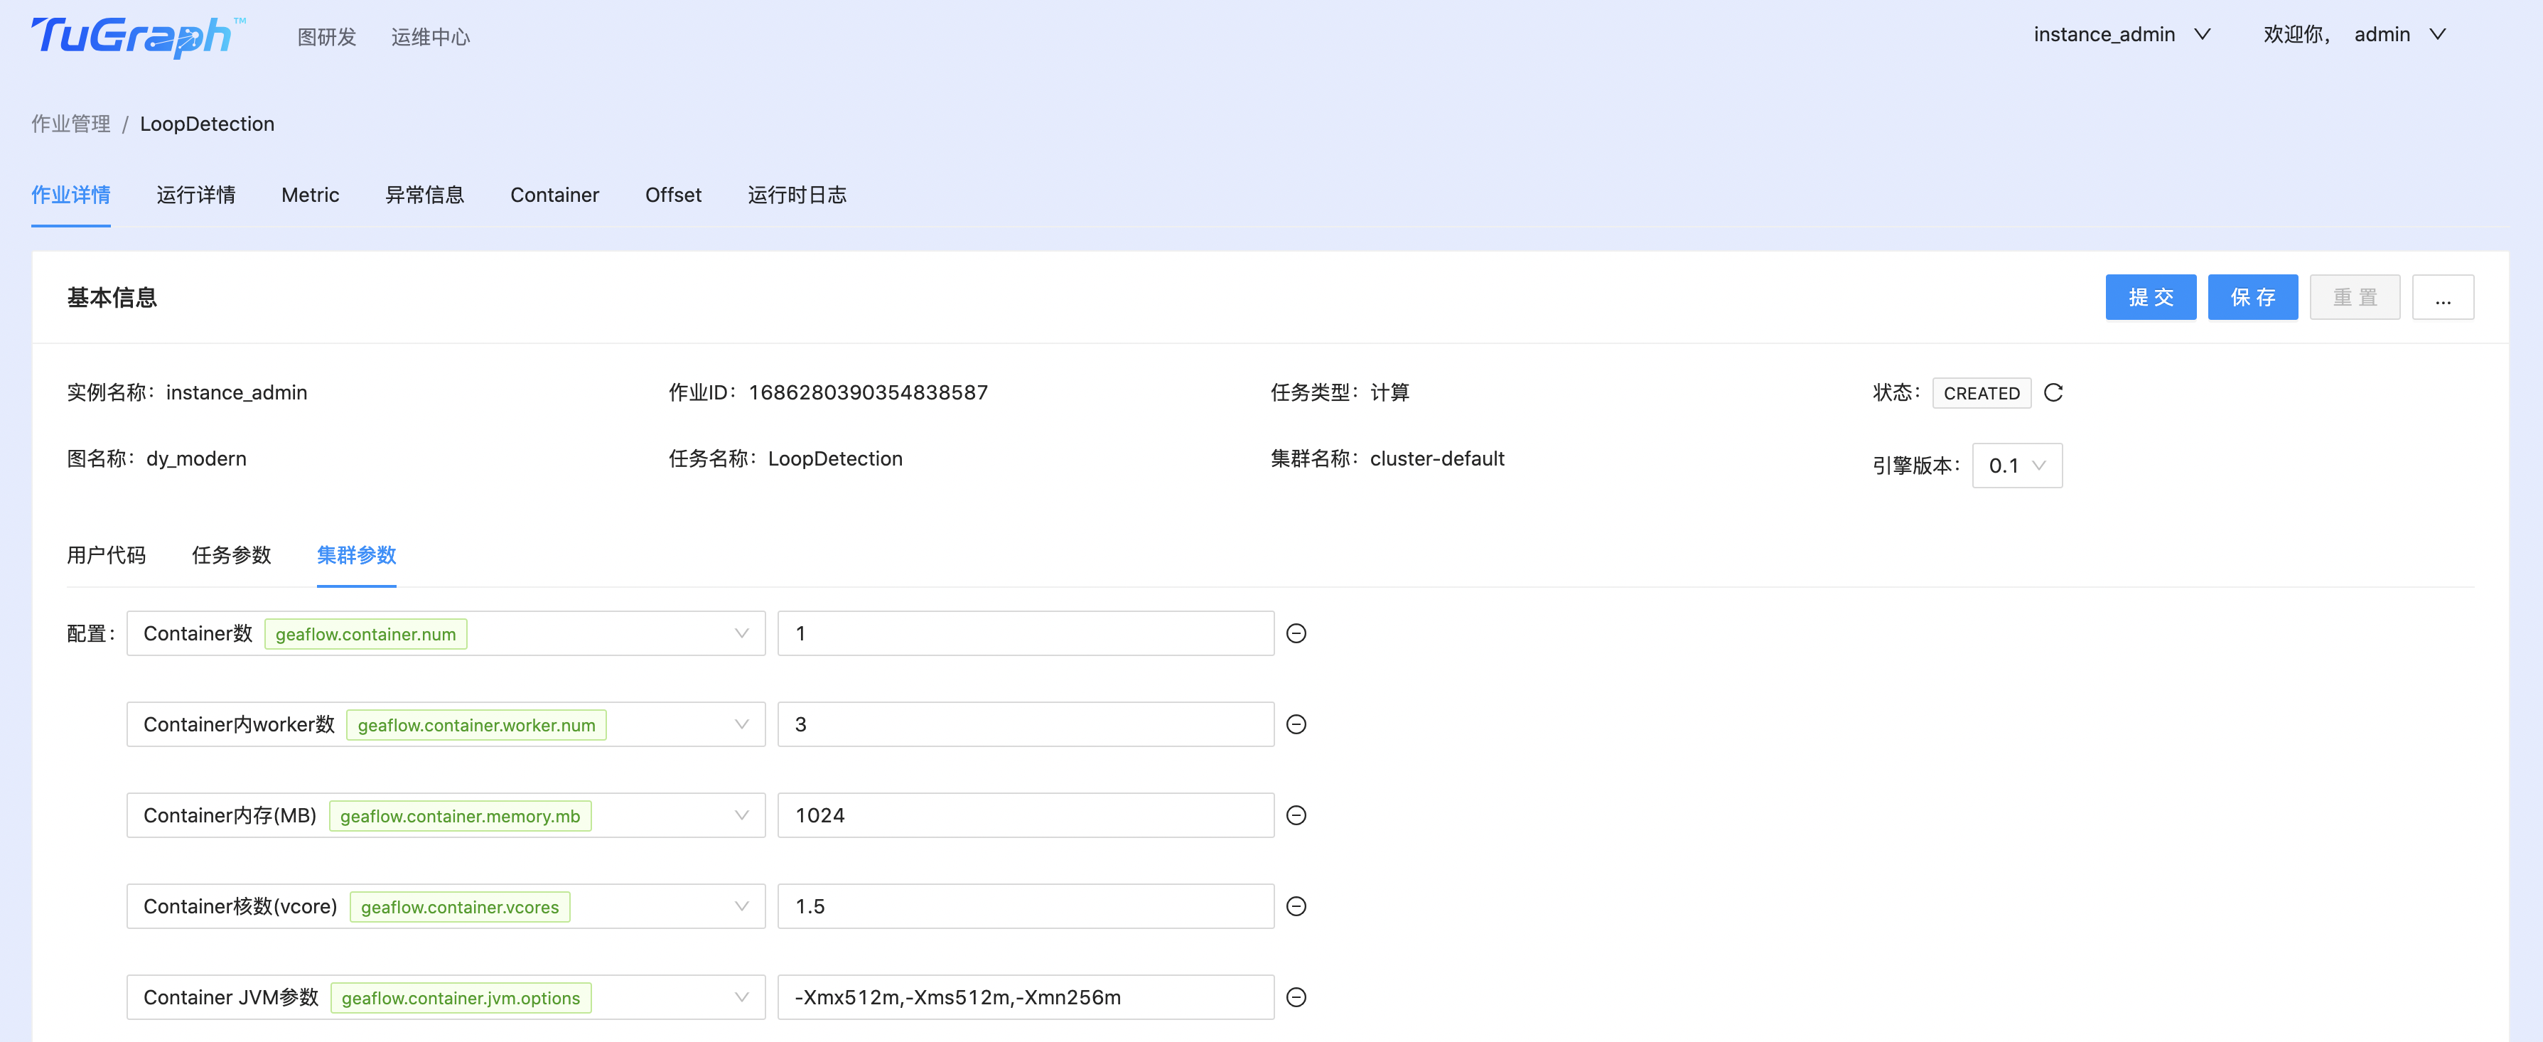The height and width of the screenshot is (1042, 2543).
Task: Click the 提交 submit button
Action: tap(2151, 296)
